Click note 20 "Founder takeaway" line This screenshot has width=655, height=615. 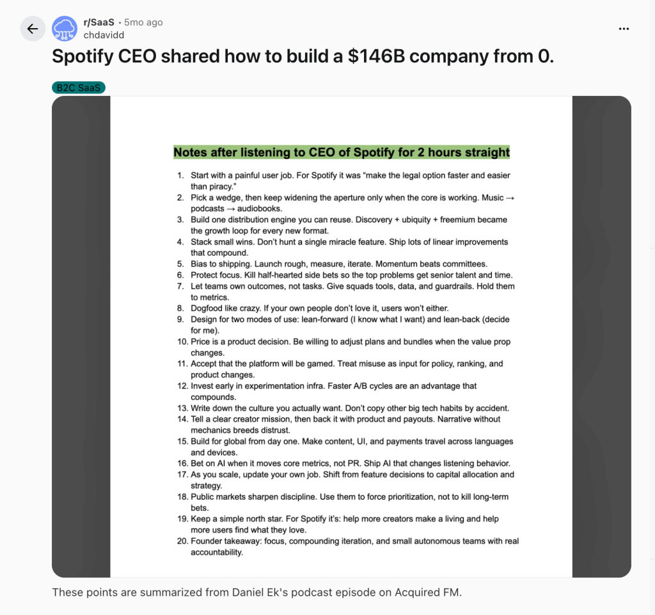(x=354, y=541)
